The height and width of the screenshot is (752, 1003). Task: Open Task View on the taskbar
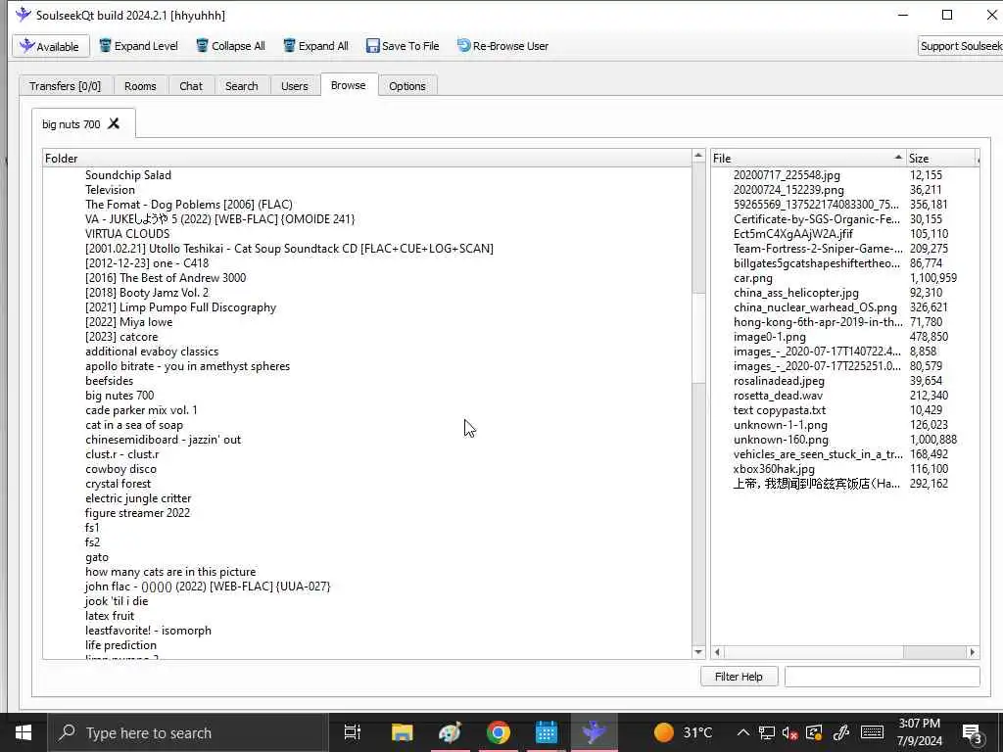click(x=353, y=732)
